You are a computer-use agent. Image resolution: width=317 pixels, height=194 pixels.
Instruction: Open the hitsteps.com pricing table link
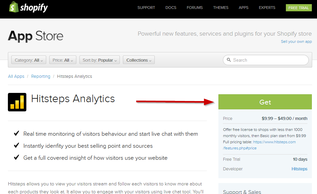[x=259, y=145]
